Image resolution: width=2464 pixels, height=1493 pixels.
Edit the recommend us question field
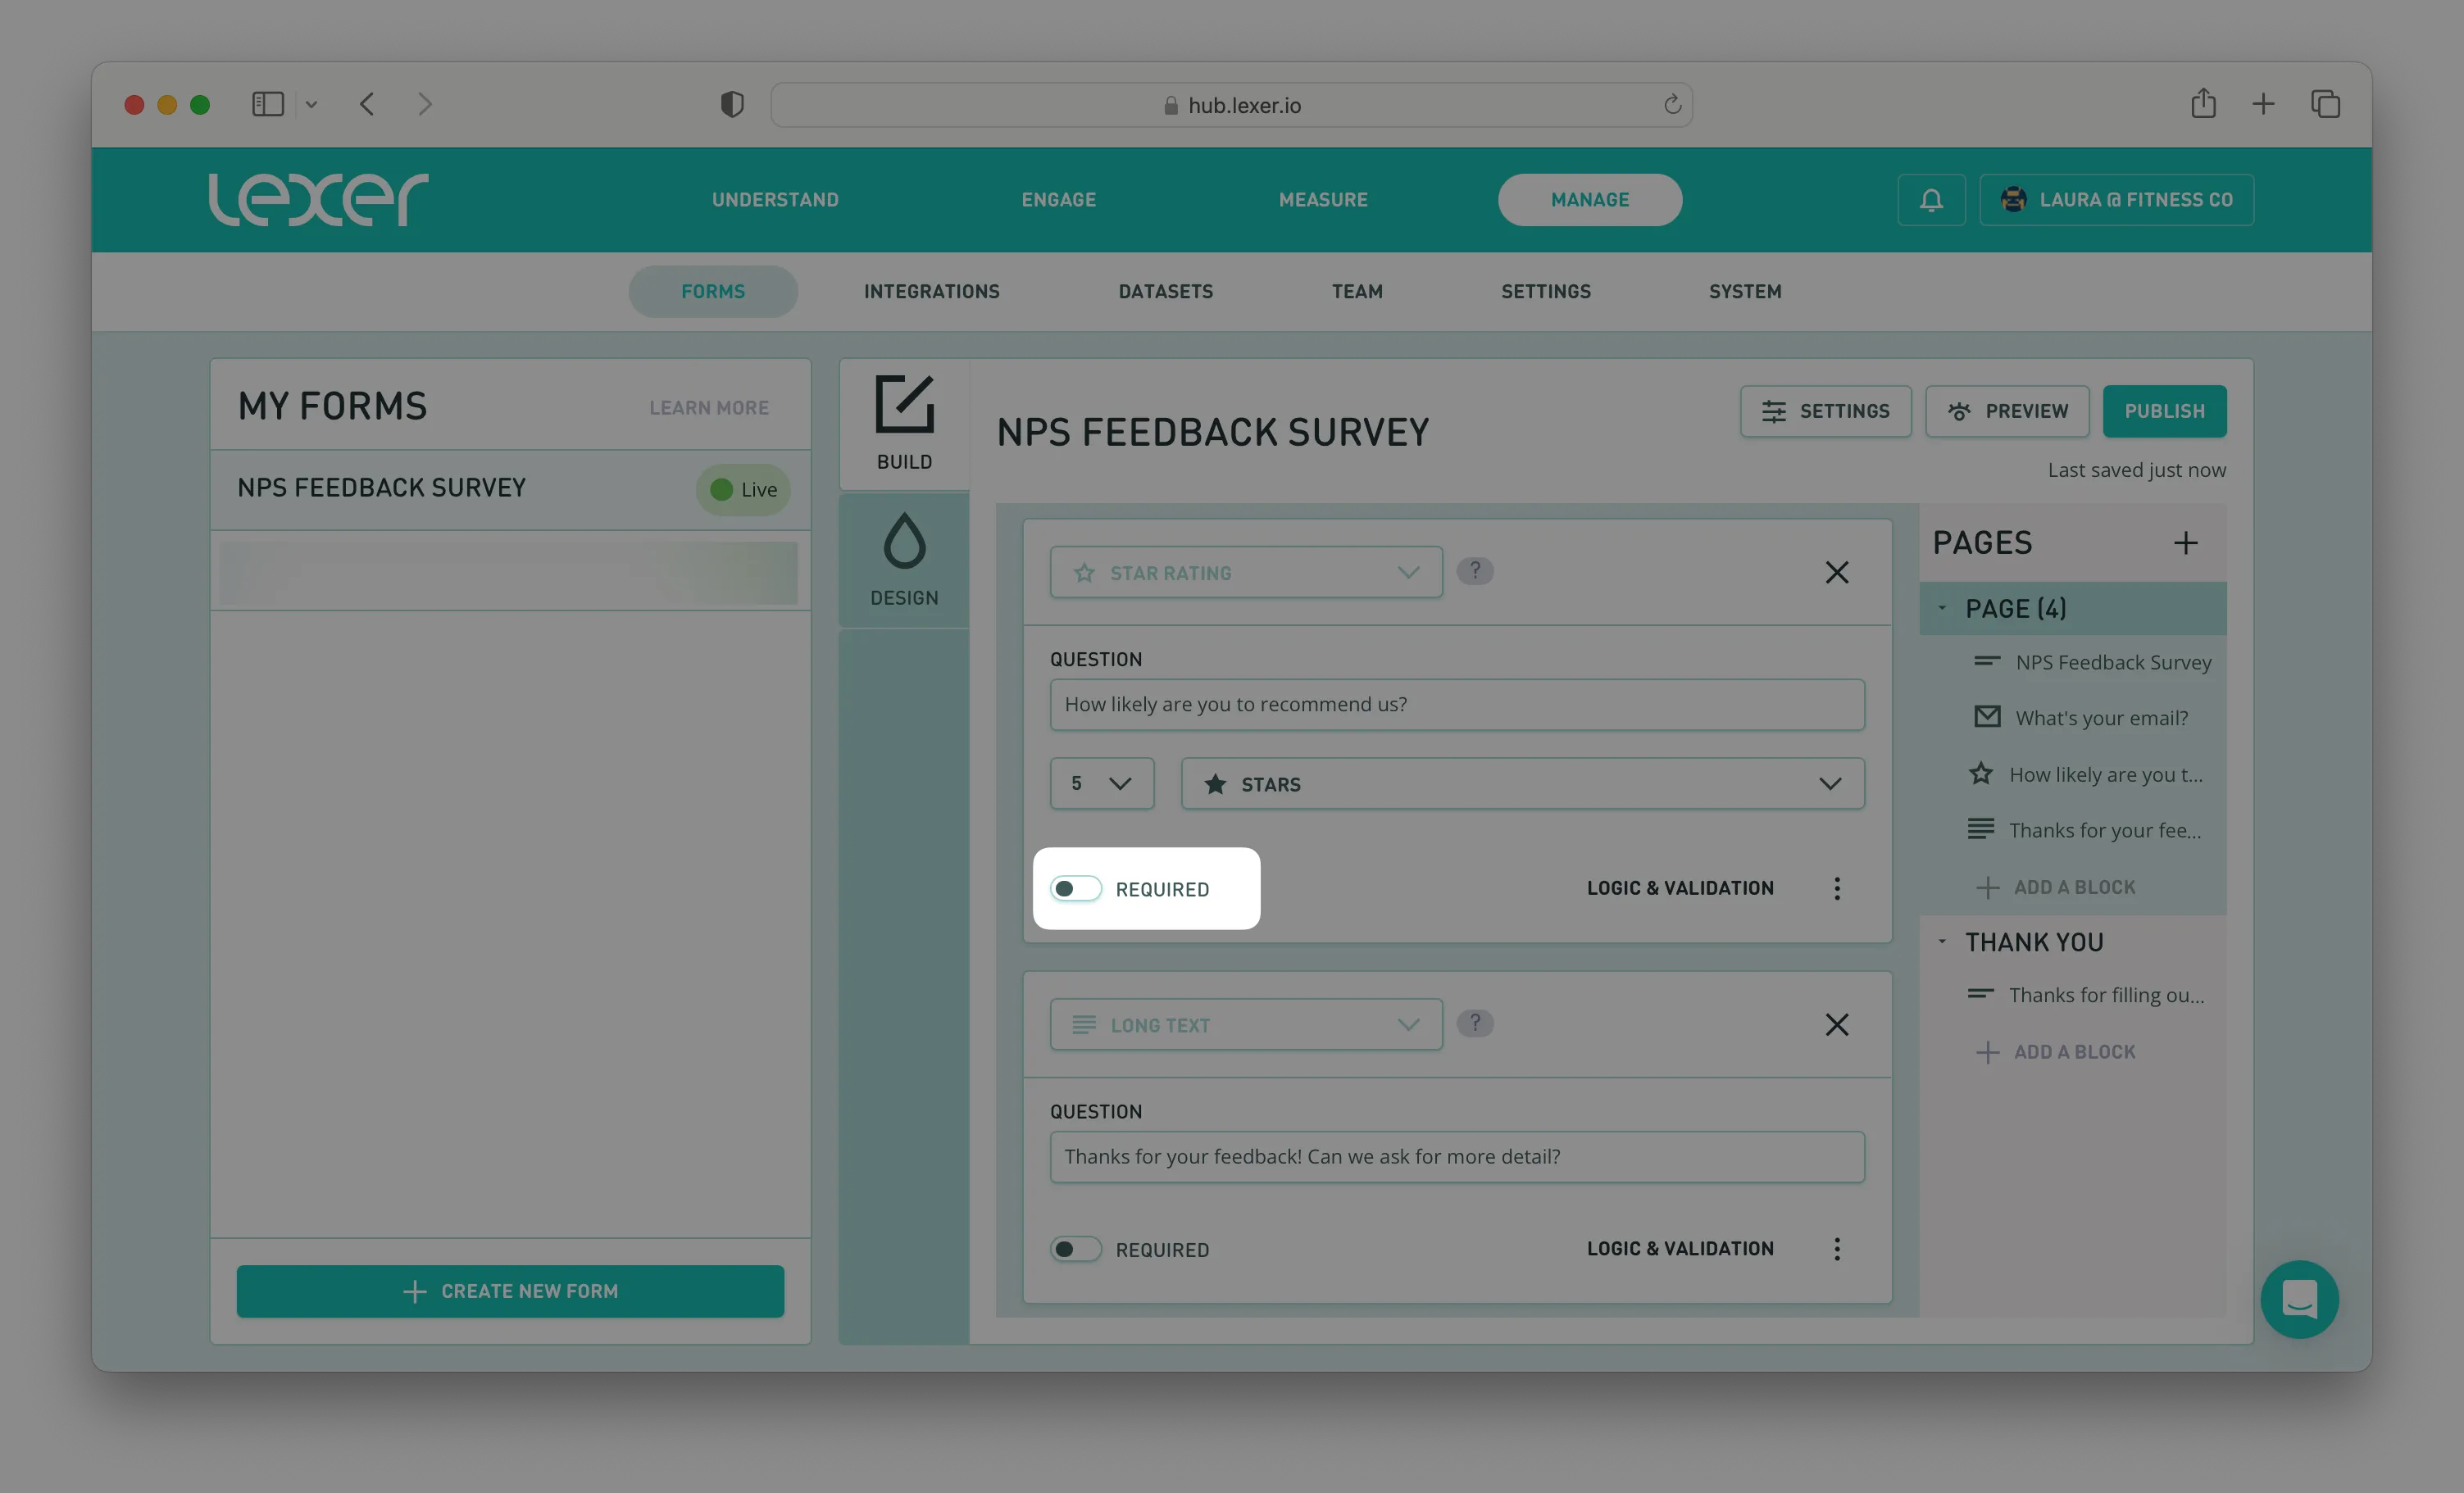[1456, 704]
